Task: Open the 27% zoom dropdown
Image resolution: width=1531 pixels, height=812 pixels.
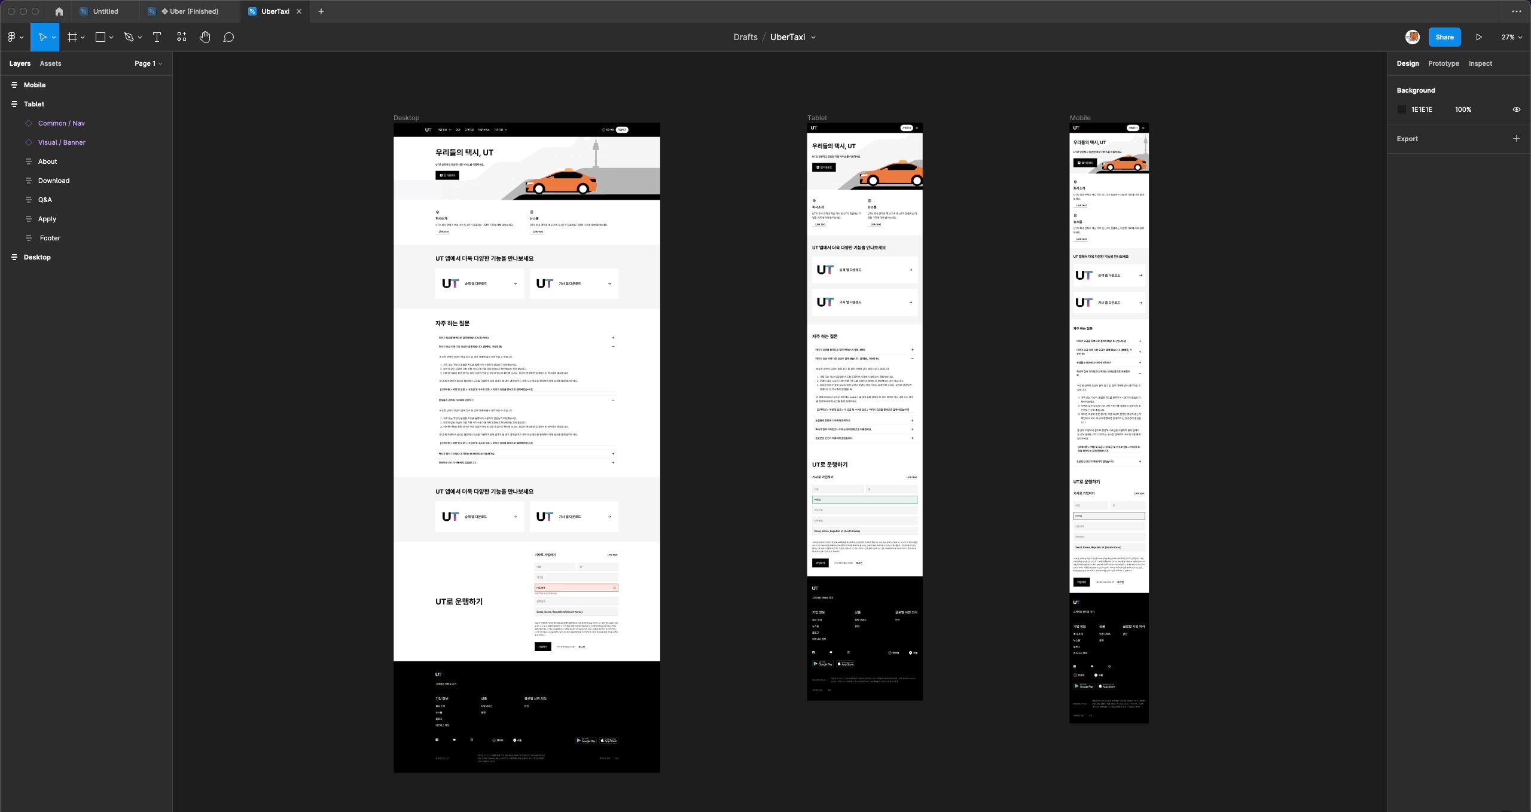Action: (x=1511, y=37)
